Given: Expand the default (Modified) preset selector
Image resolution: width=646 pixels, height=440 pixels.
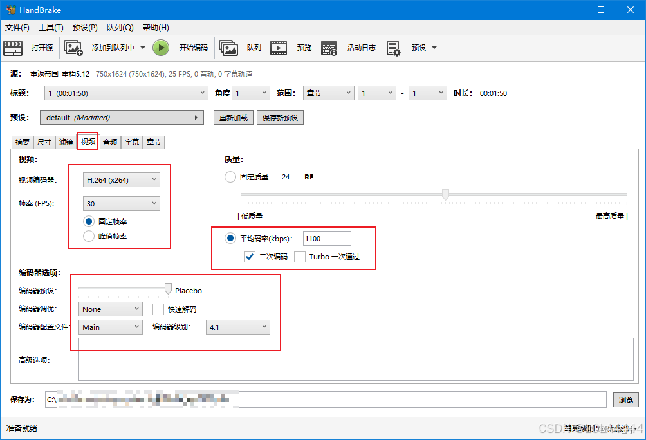Looking at the screenshot, I should pyautogui.click(x=122, y=118).
